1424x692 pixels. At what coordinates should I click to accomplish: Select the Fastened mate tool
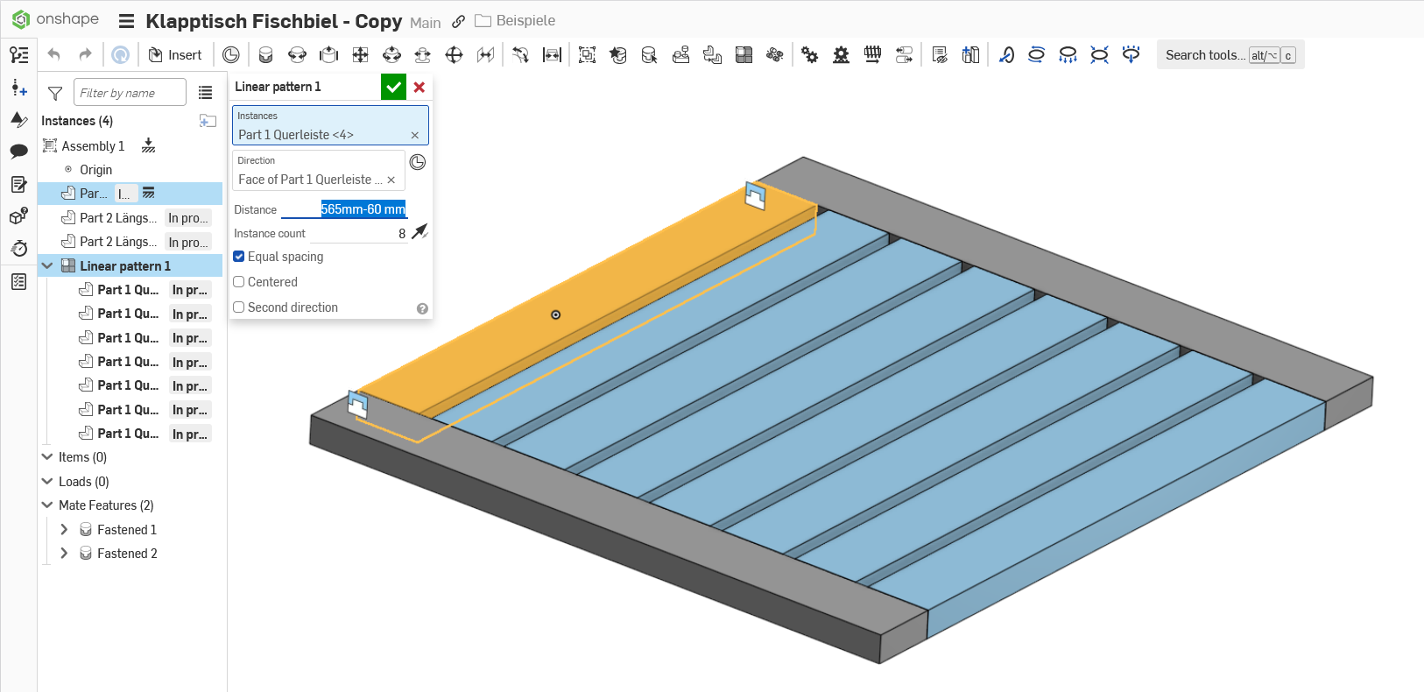coord(266,54)
